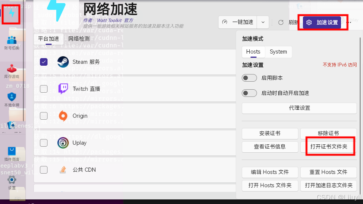
Task: Open the more options ellipsis menu
Action: pos(349,22)
